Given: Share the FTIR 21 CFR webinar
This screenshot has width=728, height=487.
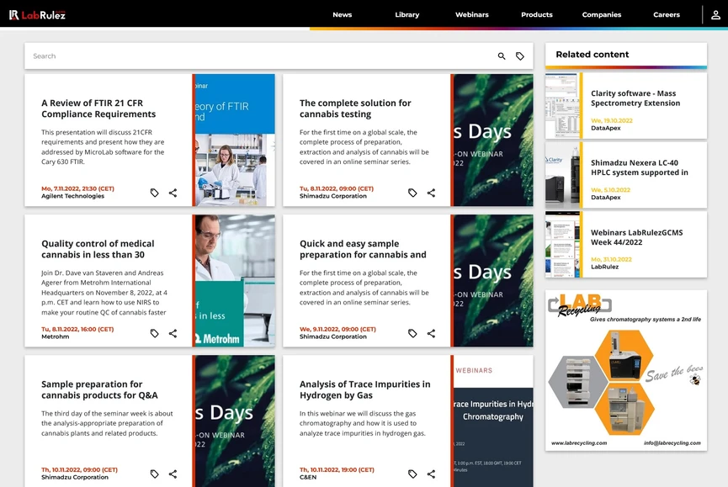Looking at the screenshot, I should coord(173,193).
